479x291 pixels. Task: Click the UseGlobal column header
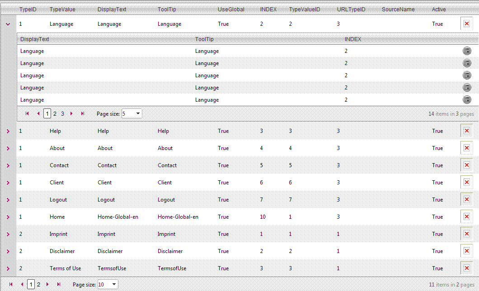(231, 9)
